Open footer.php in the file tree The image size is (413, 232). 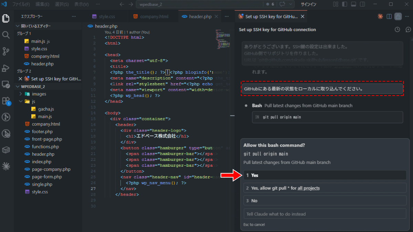(42, 132)
